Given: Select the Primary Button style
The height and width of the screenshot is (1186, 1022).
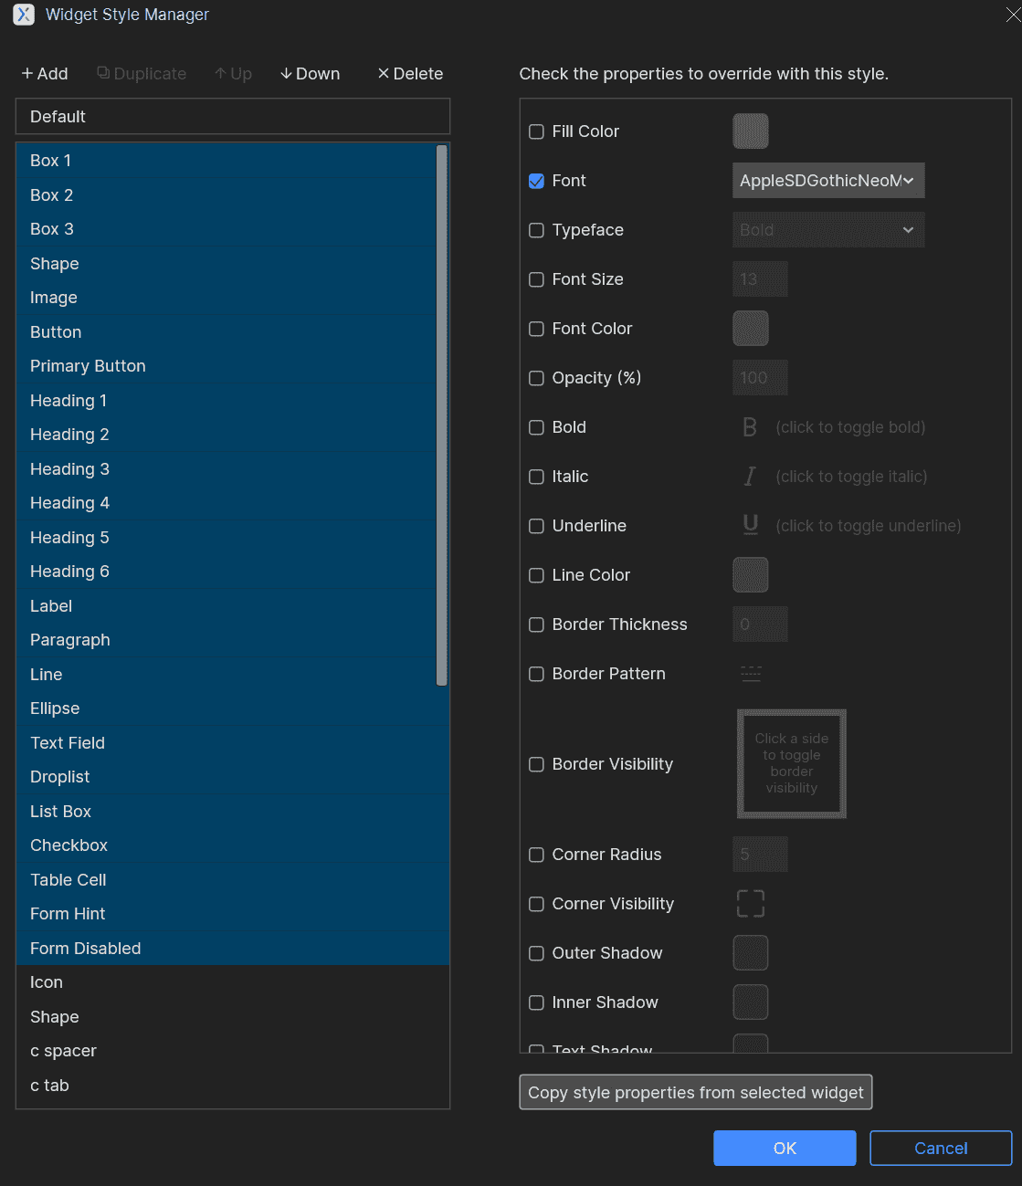Looking at the screenshot, I should (x=227, y=366).
